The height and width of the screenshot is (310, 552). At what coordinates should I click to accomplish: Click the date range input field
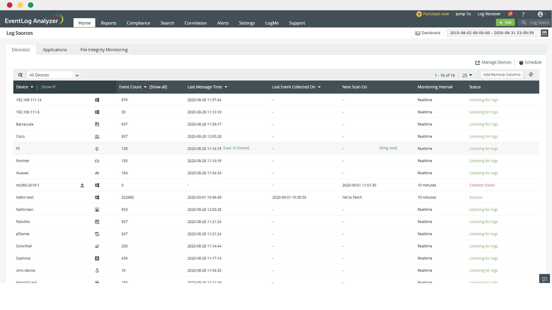pos(492,33)
